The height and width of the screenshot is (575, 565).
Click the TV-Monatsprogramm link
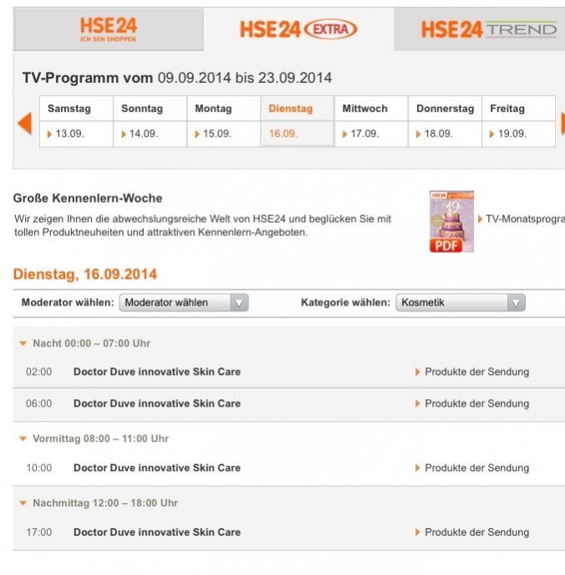pos(524,219)
